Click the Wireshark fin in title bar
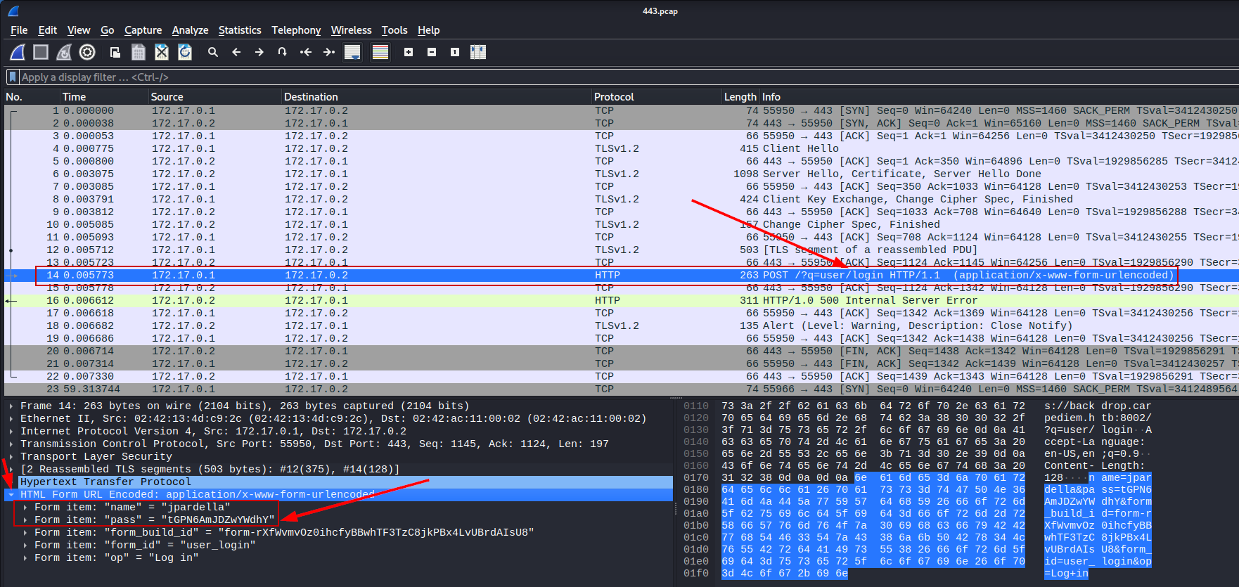This screenshot has width=1239, height=587. tap(13, 11)
